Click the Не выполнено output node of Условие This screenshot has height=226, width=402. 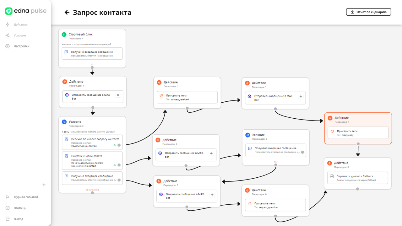click(x=92, y=193)
